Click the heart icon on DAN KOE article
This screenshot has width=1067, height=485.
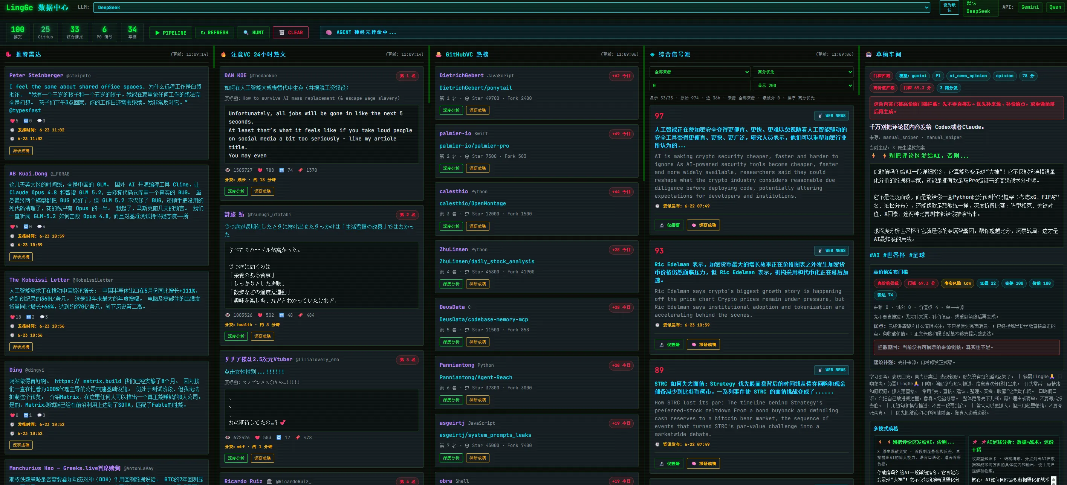pyautogui.click(x=260, y=170)
